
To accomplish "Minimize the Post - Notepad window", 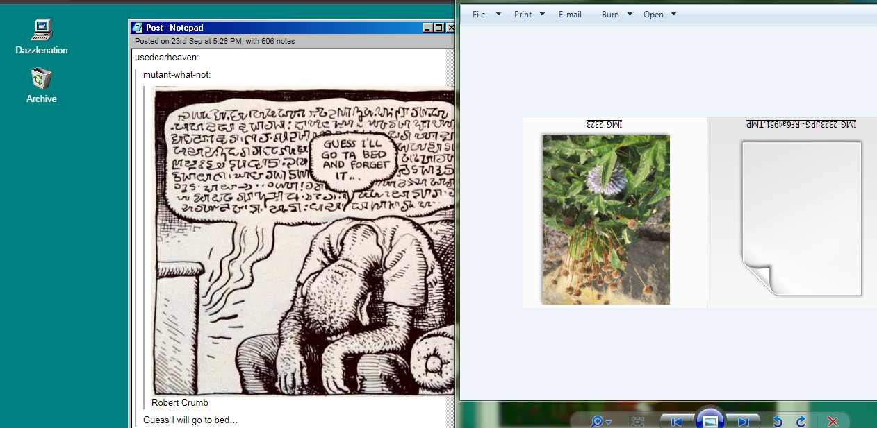I will (x=427, y=28).
